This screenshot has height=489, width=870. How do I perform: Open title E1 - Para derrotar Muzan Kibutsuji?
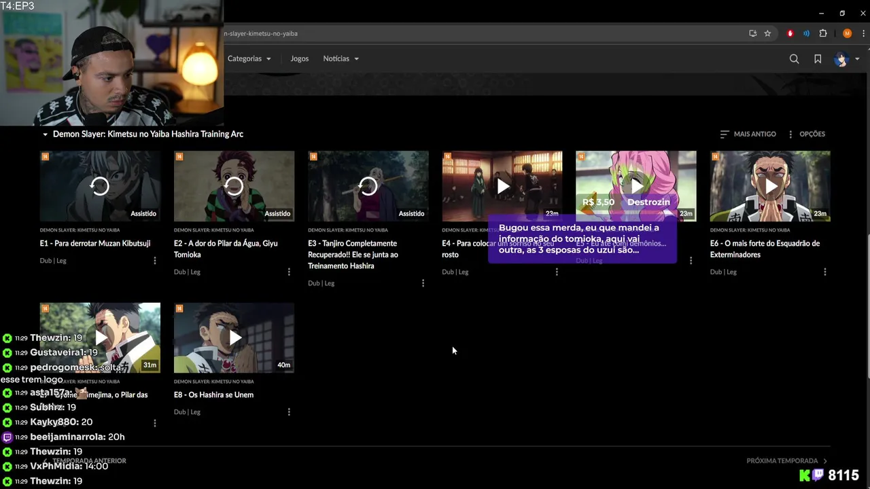click(x=95, y=244)
